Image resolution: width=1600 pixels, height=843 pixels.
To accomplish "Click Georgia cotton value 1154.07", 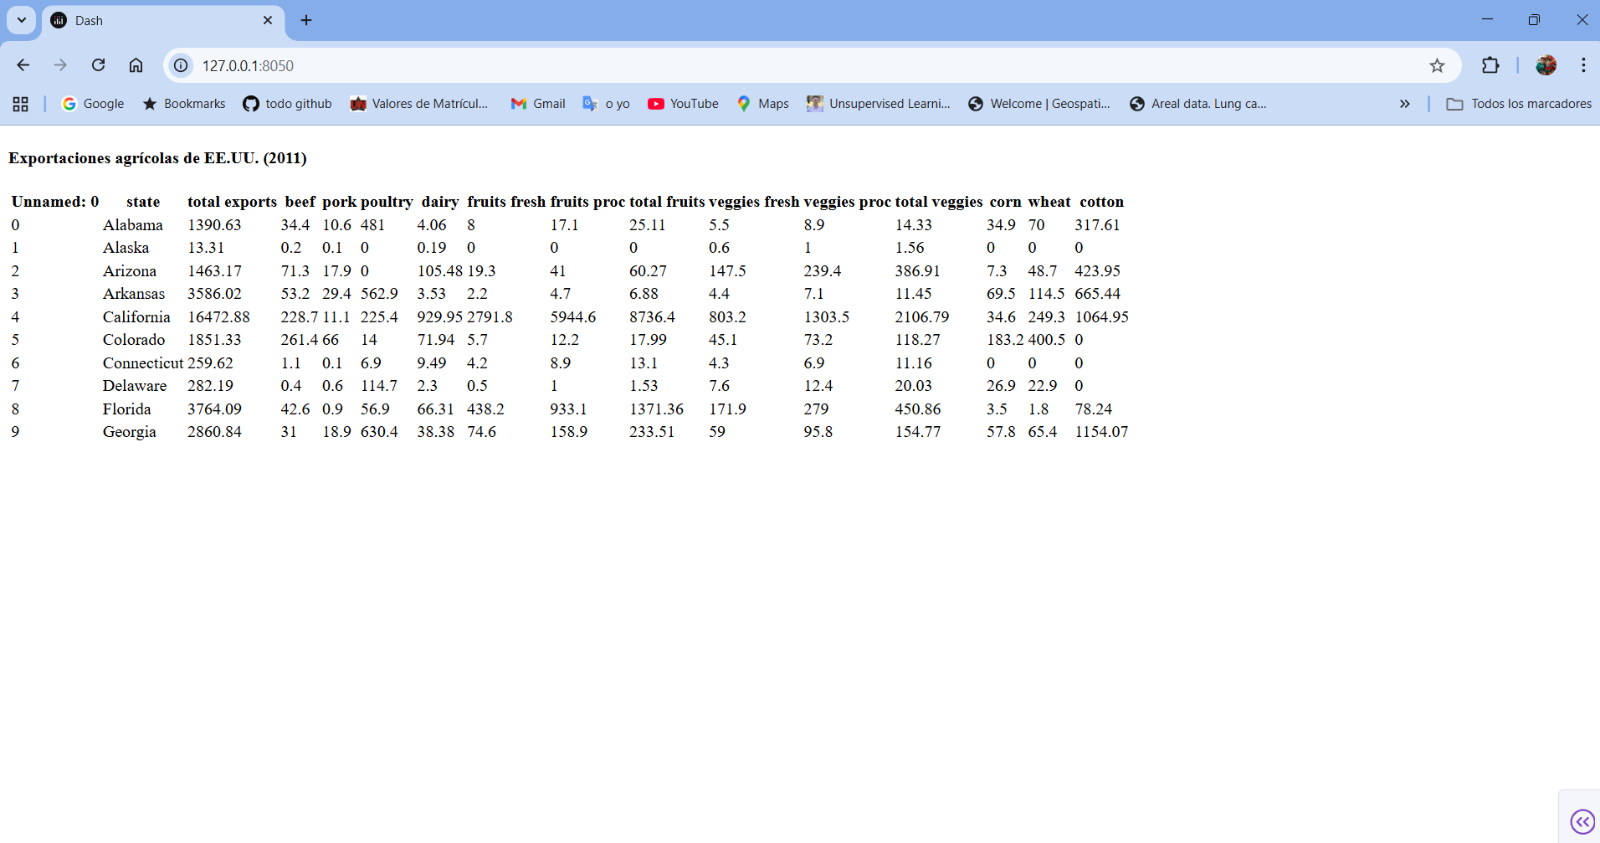I will (1101, 432).
